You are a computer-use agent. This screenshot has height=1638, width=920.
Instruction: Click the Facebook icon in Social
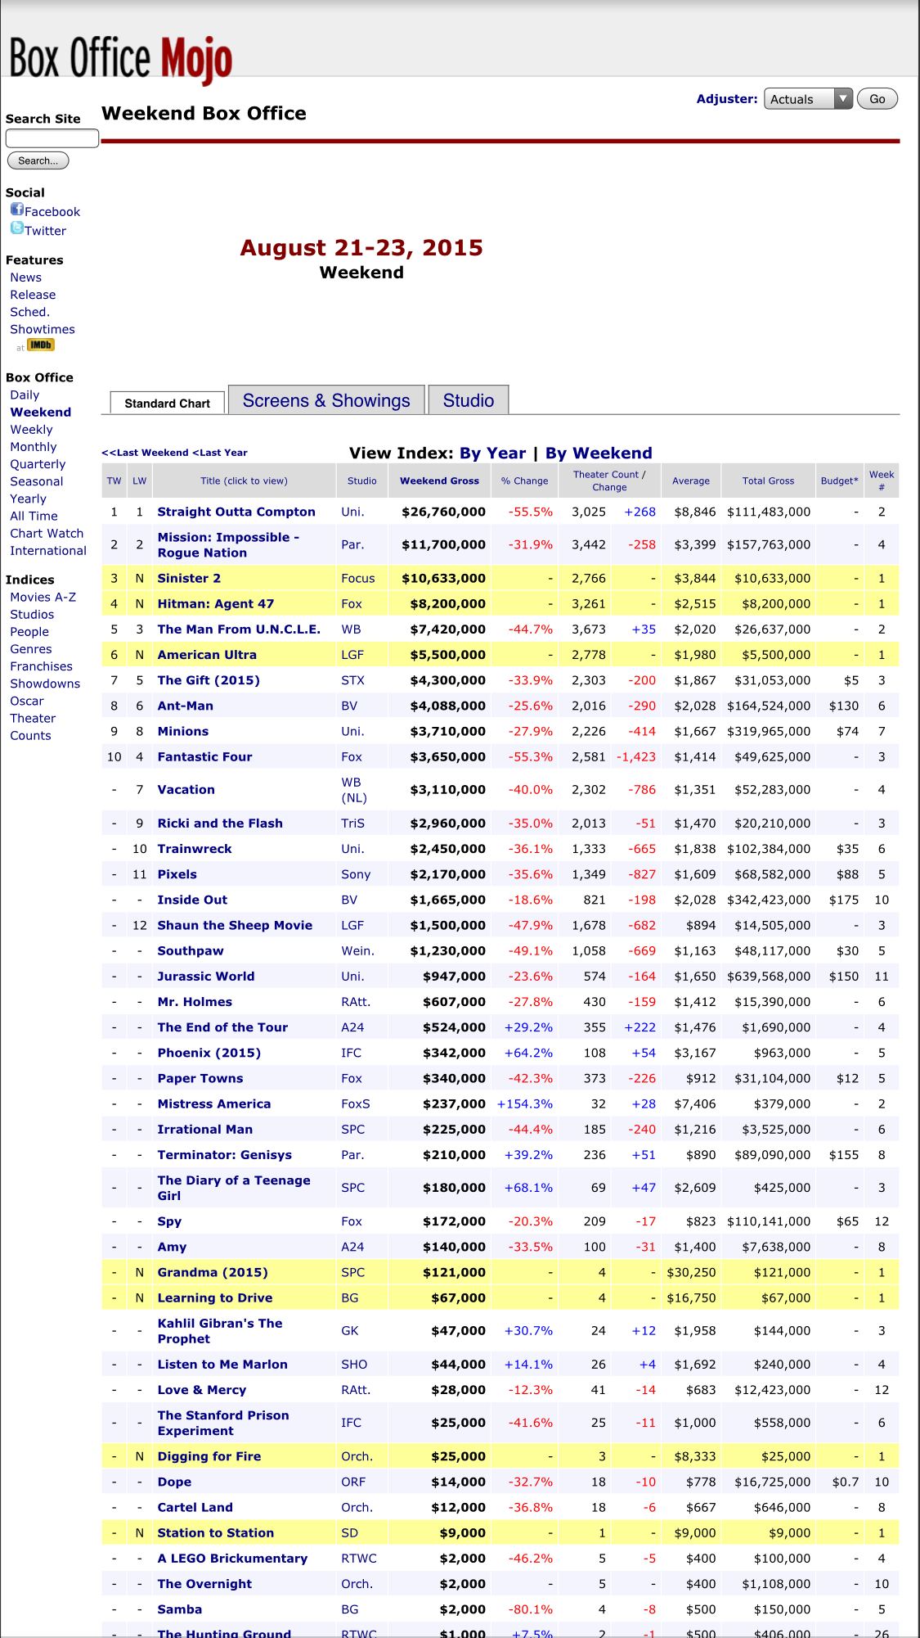click(16, 210)
